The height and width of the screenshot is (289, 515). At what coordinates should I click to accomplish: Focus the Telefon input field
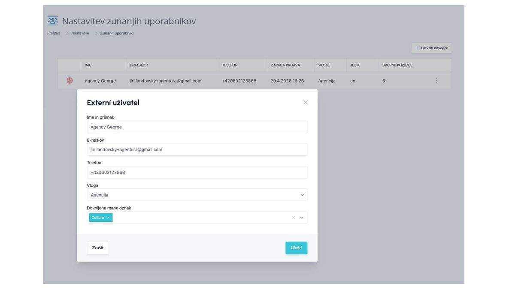[x=197, y=172]
